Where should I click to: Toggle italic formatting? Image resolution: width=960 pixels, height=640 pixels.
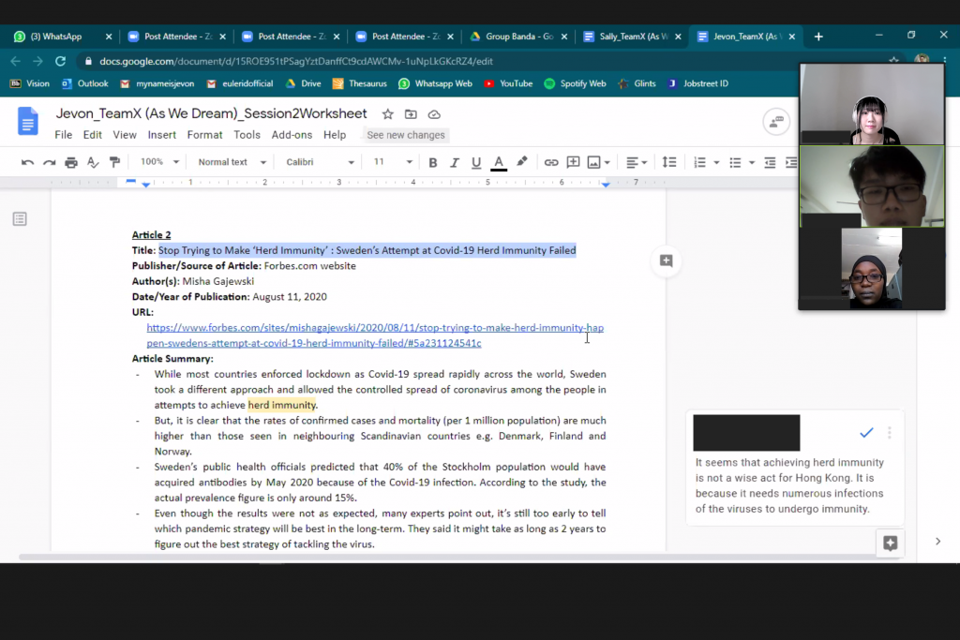pyautogui.click(x=455, y=162)
